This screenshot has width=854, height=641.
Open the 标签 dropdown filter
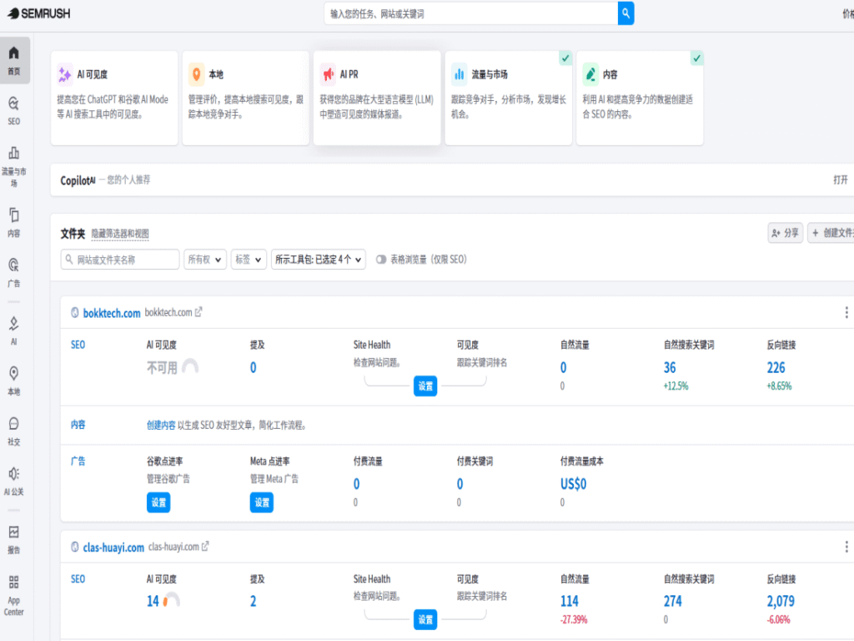pos(249,260)
